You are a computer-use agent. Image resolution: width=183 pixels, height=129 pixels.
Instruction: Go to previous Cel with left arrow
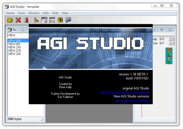[x=170, y=43]
